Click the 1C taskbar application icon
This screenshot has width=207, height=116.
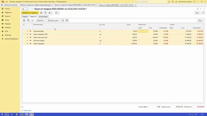tap(31, 114)
